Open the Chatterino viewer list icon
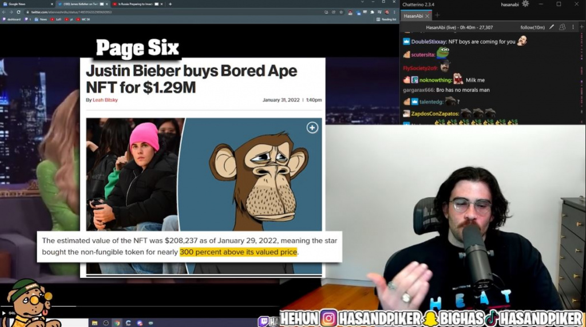The image size is (586, 327). pyautogui.click(x=562, y=27)
